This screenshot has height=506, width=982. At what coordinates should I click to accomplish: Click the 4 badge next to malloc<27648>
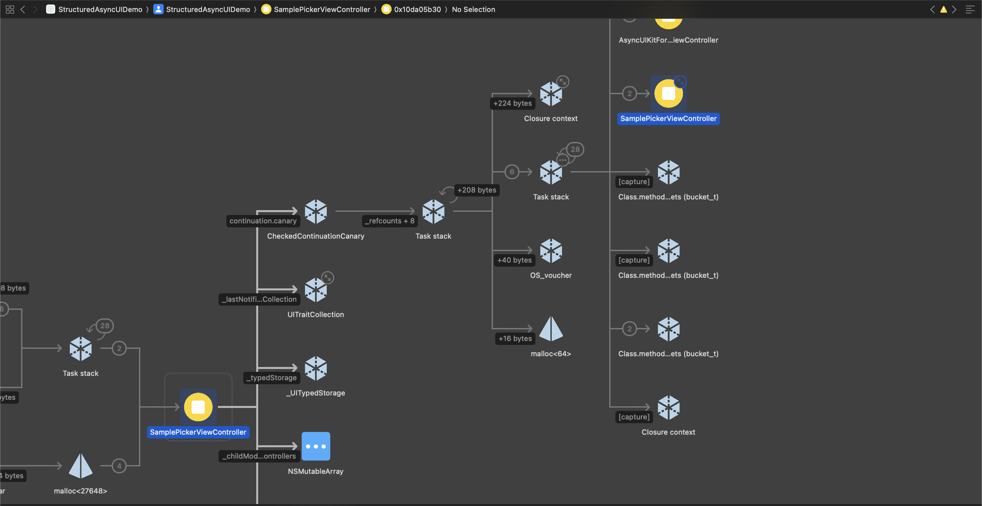(119, 466)
